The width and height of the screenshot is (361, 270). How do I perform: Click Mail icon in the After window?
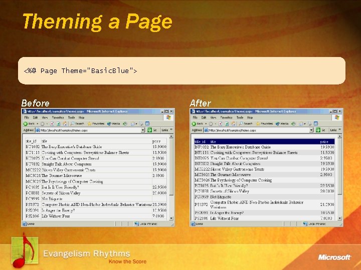tap(301, 124)
